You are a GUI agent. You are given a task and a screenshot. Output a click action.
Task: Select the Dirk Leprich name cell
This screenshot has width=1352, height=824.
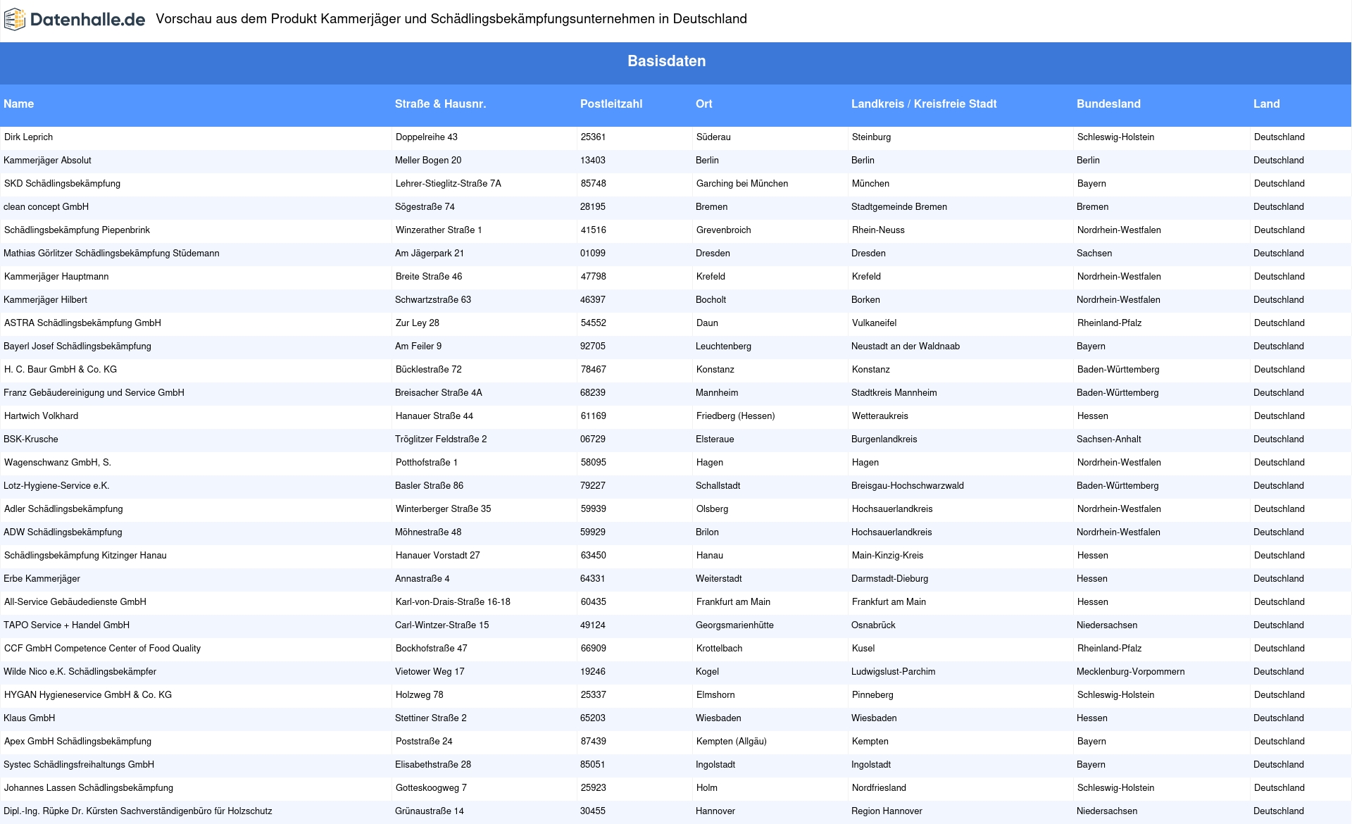click(28, 137)
